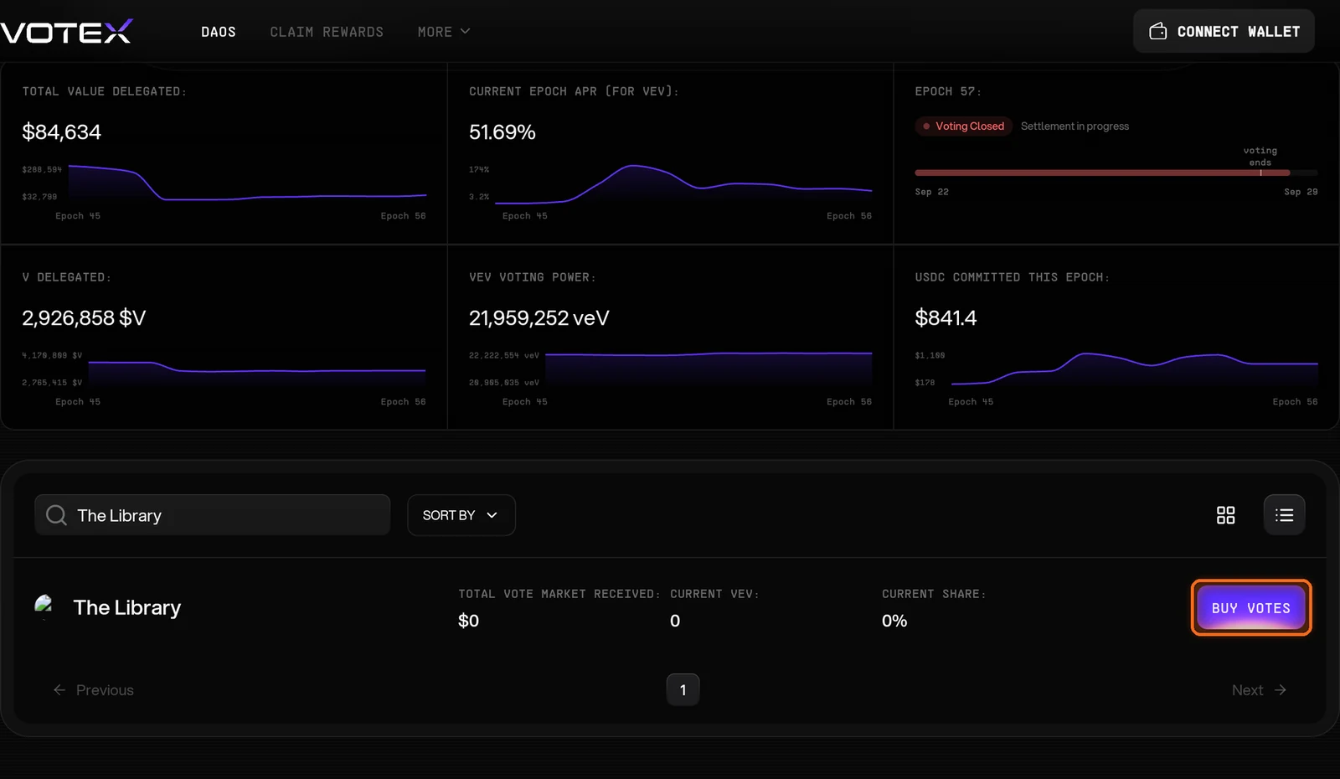
Task: Click the $841.4 USDC committed value
Action: pos(946,318)
